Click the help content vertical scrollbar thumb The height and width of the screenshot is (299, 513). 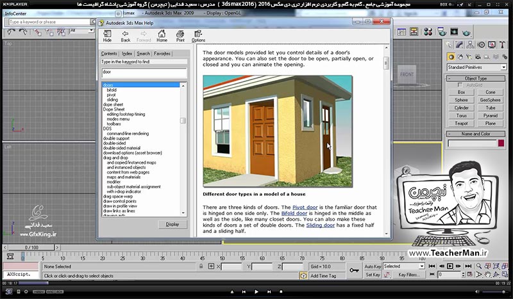[387, 63]
